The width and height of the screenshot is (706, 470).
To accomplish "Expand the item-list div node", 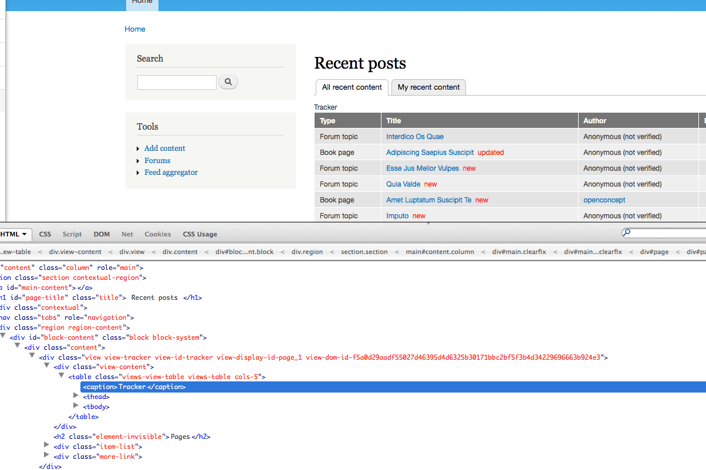I will tap(47, 446).
